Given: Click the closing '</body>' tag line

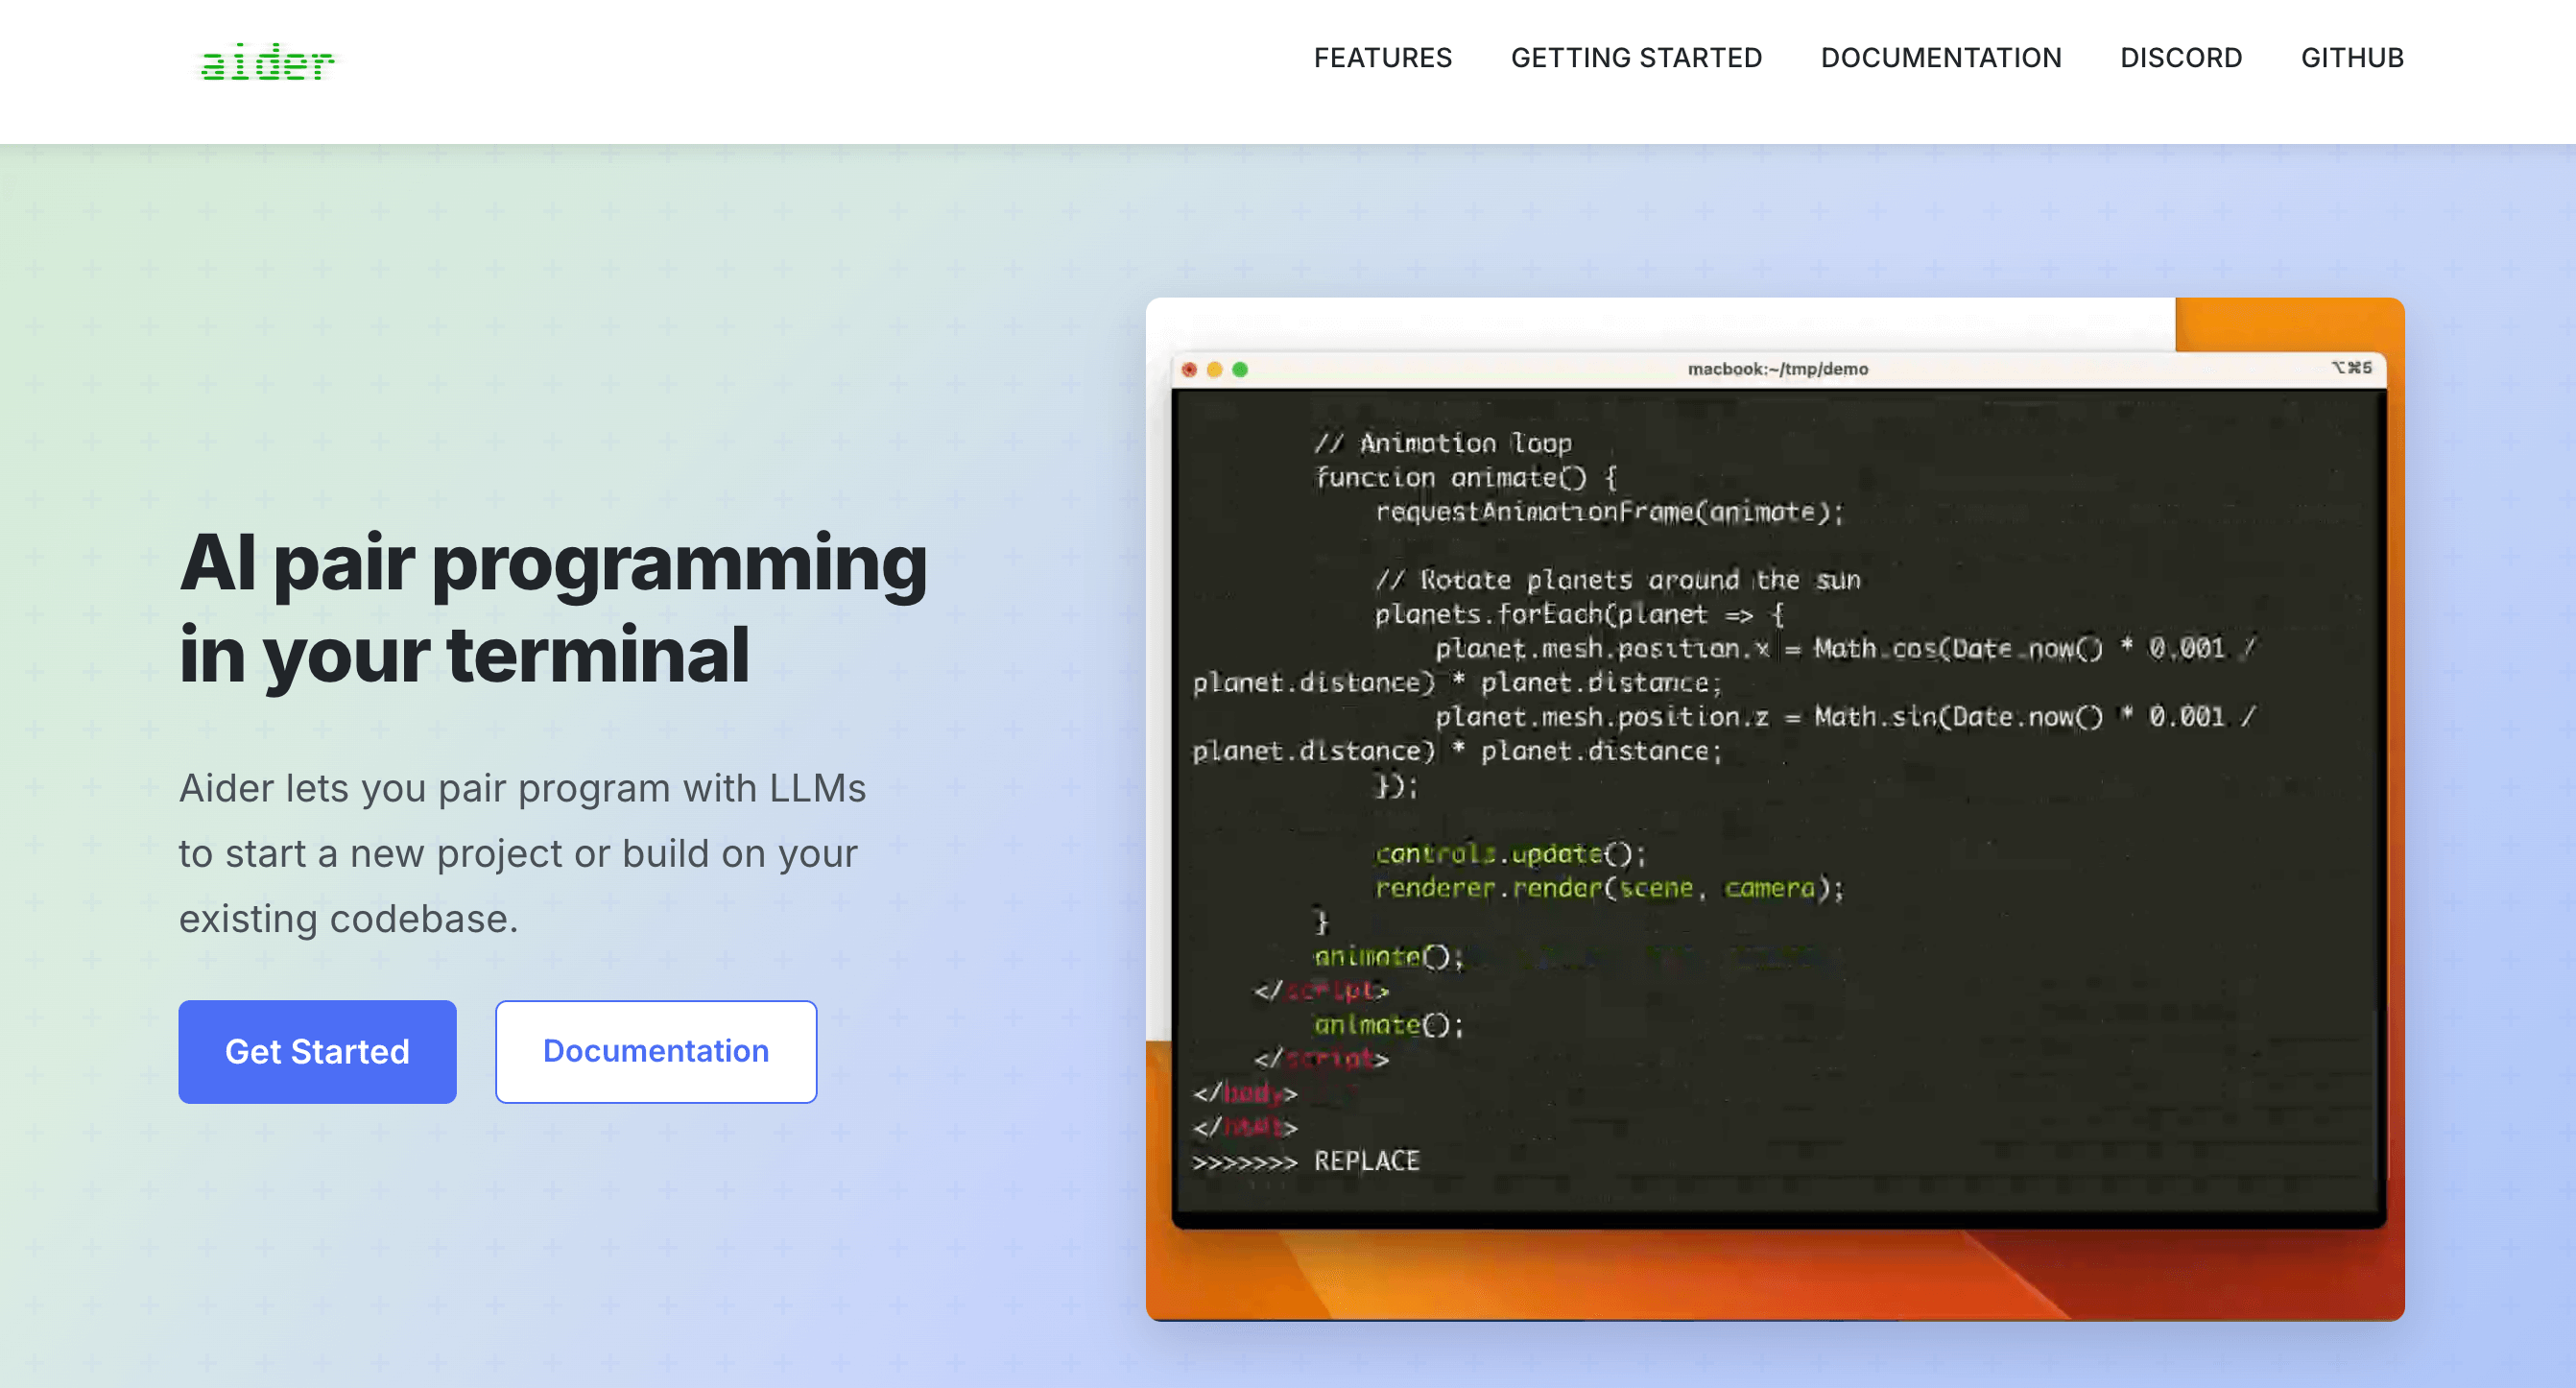Looking at the screenshot, I should click(x=1244, y=1093).
